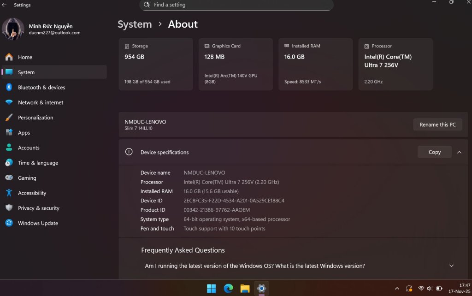Select Accessibility in the sidebar
472x296 pixels.
pos(32,193)
